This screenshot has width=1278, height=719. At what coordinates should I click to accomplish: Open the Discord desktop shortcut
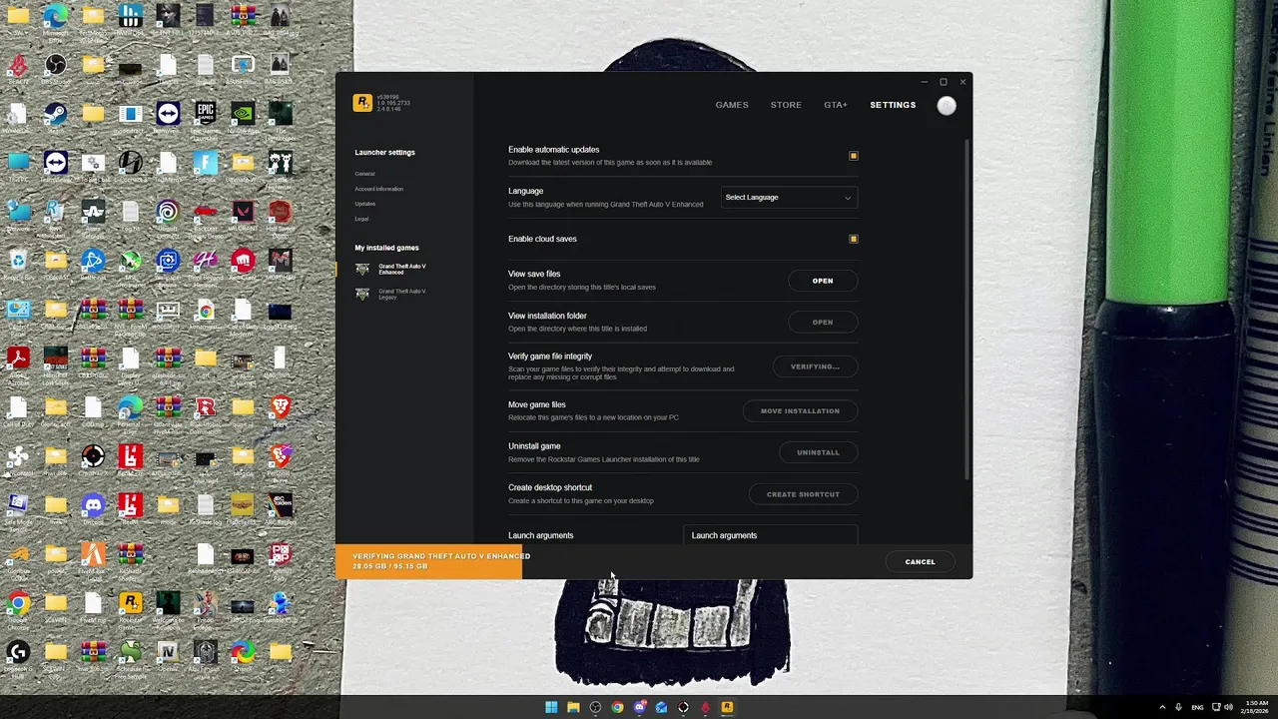point(93,509)
